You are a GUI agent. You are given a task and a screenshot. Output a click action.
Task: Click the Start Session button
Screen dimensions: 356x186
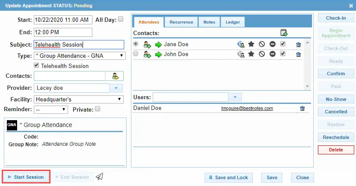tap(26, 177)
